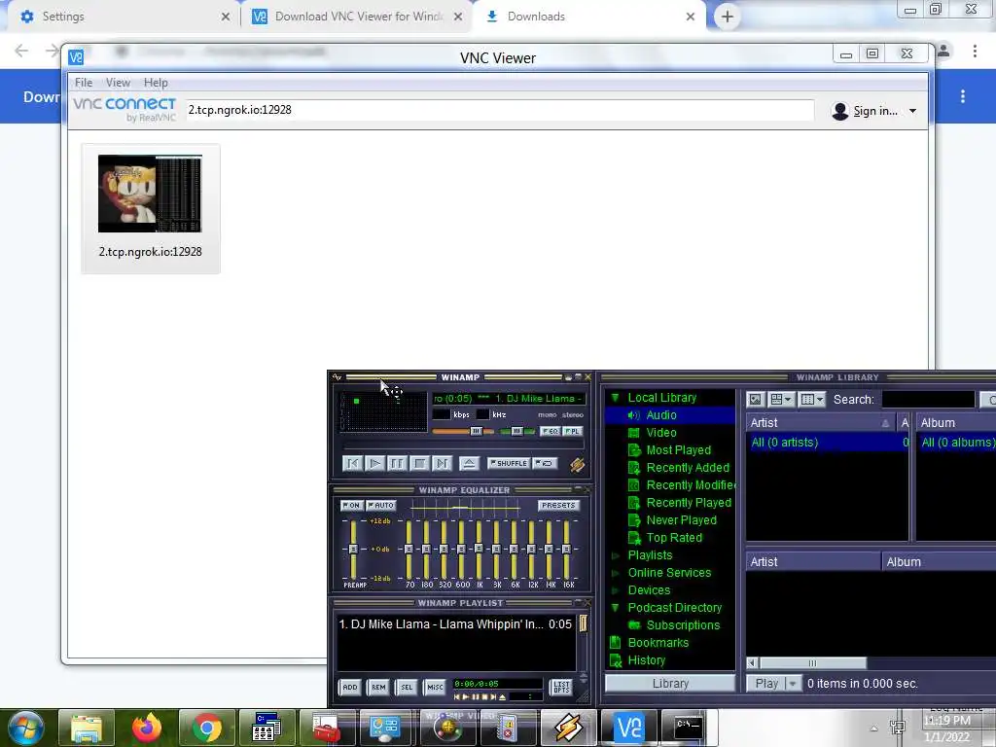This screenshot has height=747, width=996.
Task: Open the File menu in VNC Viewer
Action: tap(84, 83)
